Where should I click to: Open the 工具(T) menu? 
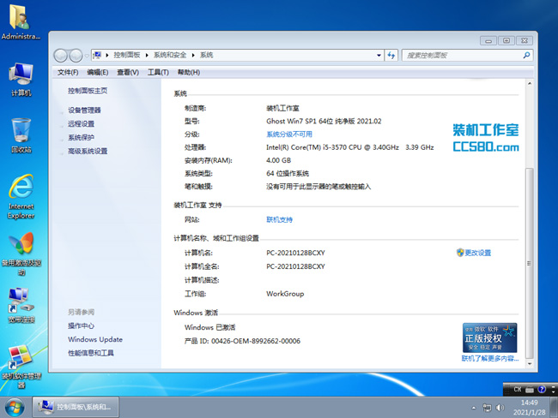158,73
